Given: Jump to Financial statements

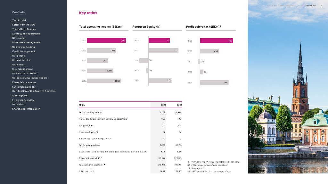Looking at the screenshot, I should pyautogui.click(x=24, y=82).
